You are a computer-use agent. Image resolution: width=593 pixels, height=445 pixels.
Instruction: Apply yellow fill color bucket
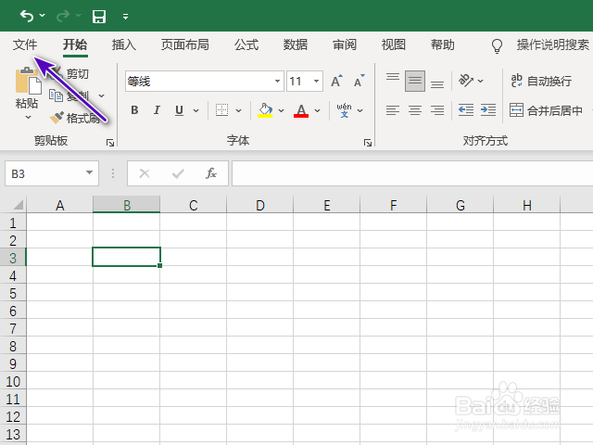265,110
